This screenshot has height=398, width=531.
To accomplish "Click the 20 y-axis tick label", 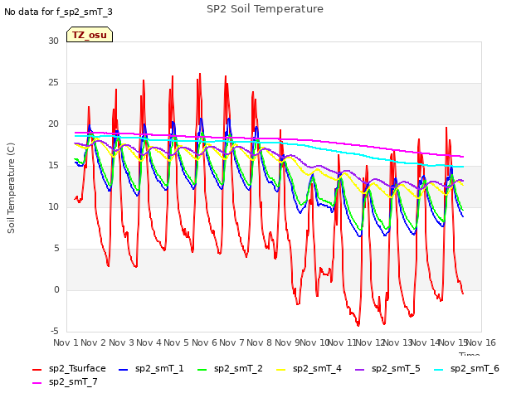I will coord(53,124).
